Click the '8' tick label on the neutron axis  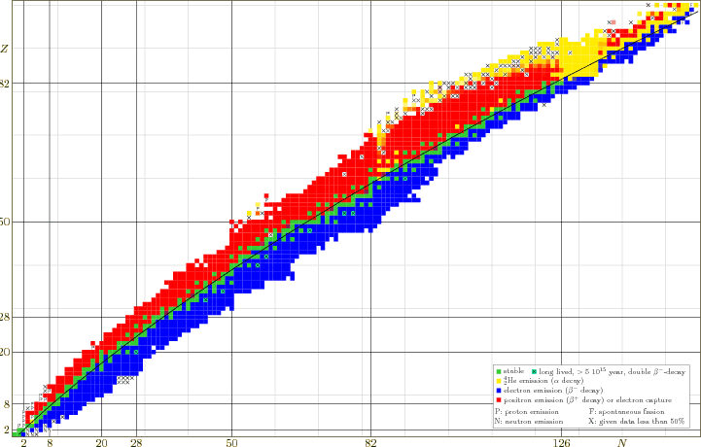click(50, 443)
